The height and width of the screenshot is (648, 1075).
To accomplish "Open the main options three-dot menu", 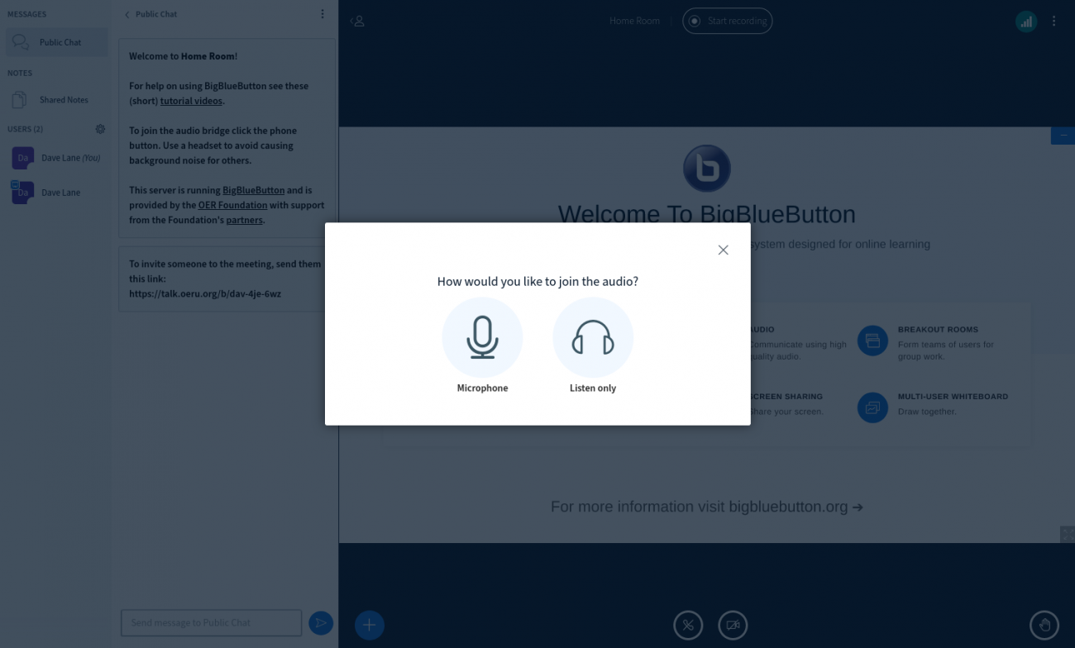I will [x=1053, y=21].
